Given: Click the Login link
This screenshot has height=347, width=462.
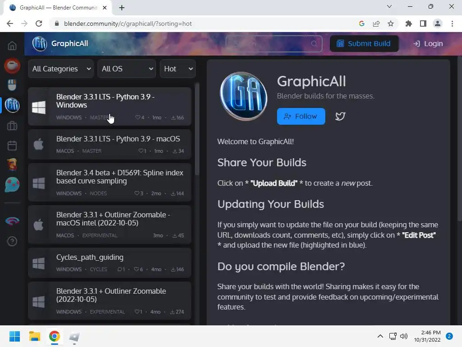Looking at the screenshot, I should pyautogui.click(x=428, y=44).
